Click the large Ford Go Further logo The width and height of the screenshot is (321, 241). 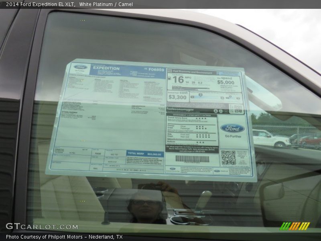(232, 129)
